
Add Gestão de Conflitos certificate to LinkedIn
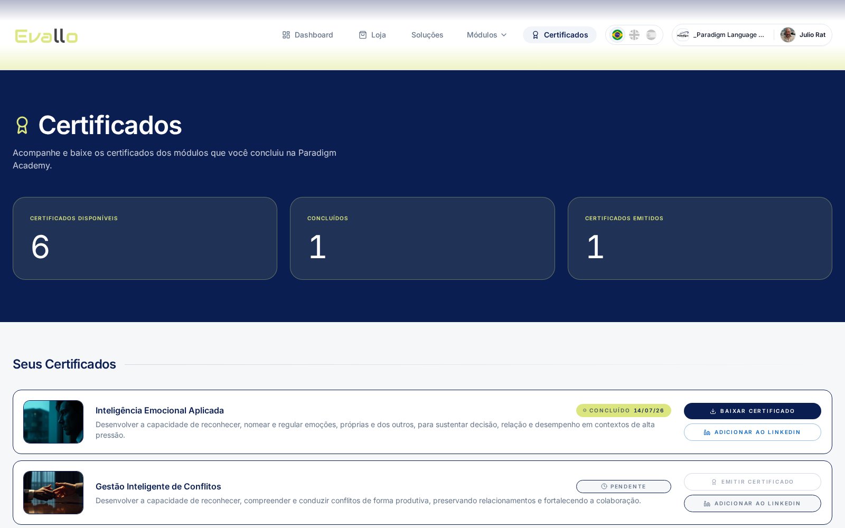(752, 504)
